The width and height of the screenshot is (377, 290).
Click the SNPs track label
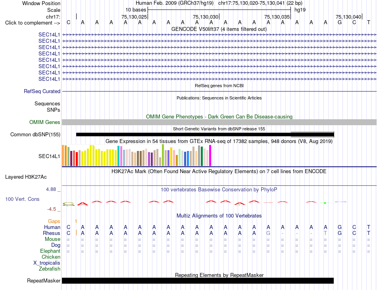pos(54,110)
